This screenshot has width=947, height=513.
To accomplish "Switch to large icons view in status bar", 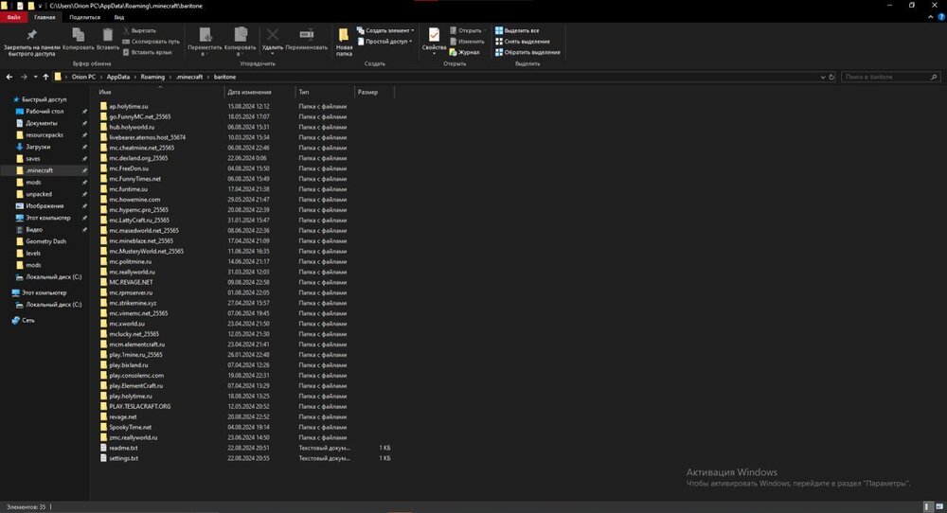I will (939, 506).
